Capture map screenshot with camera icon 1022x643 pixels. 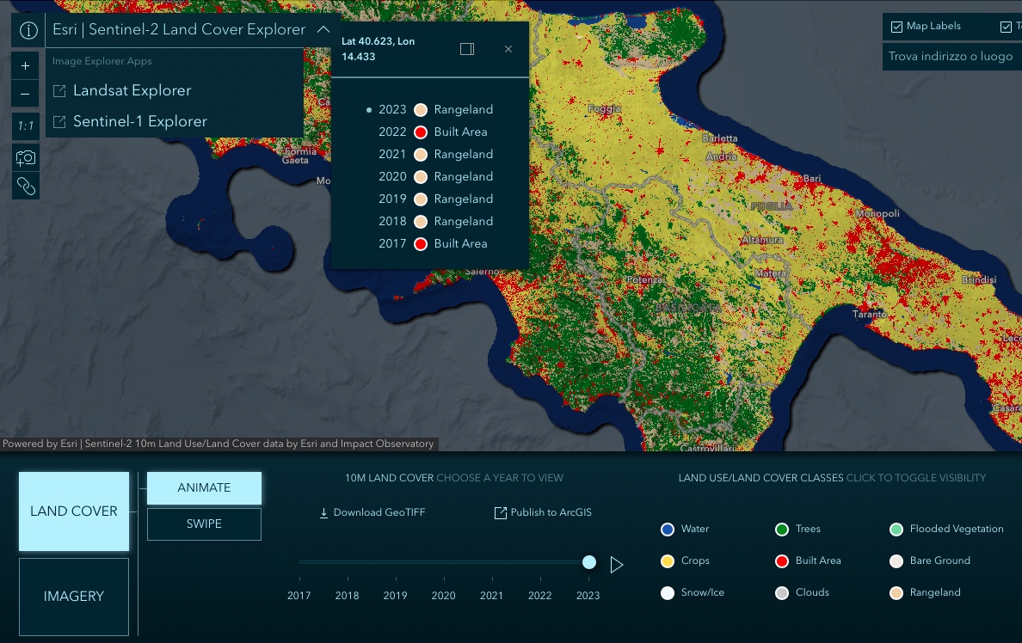click(x=26, y=157)
